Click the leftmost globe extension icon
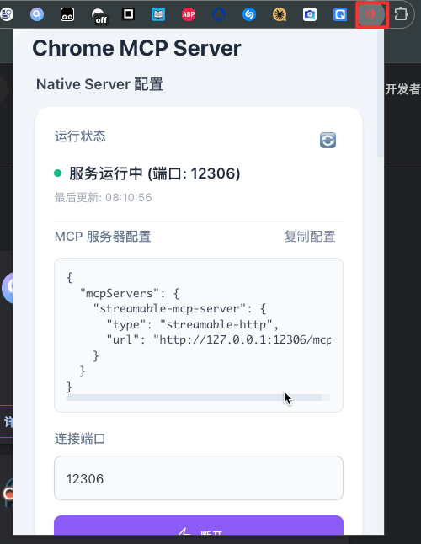This screenshot has width=421, height=544. [x=7, y=14]
